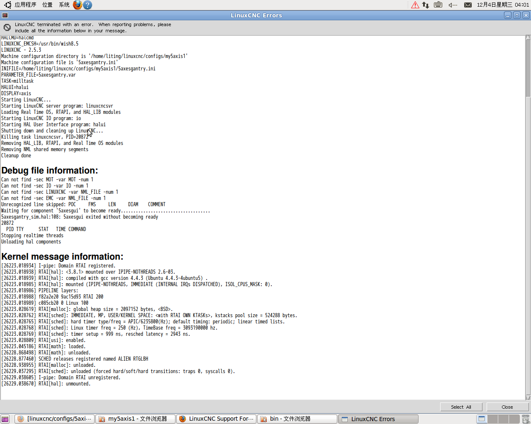Image resolution: width=531 pixels, height=424 pixels.
Task: Open the trash icon in the bottom panel
Action: [x=526, y=419]
